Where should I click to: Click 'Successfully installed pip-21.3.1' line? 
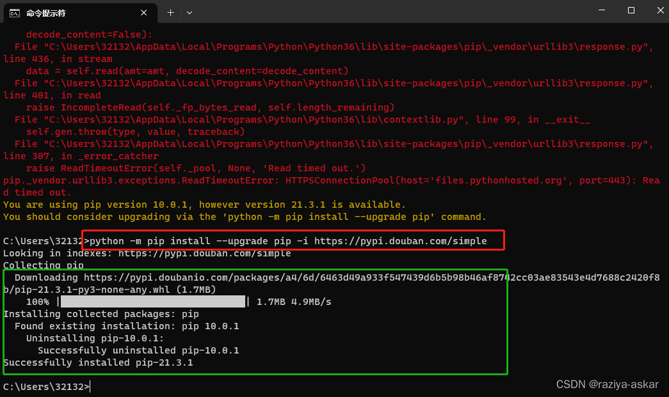pos(98,362)
